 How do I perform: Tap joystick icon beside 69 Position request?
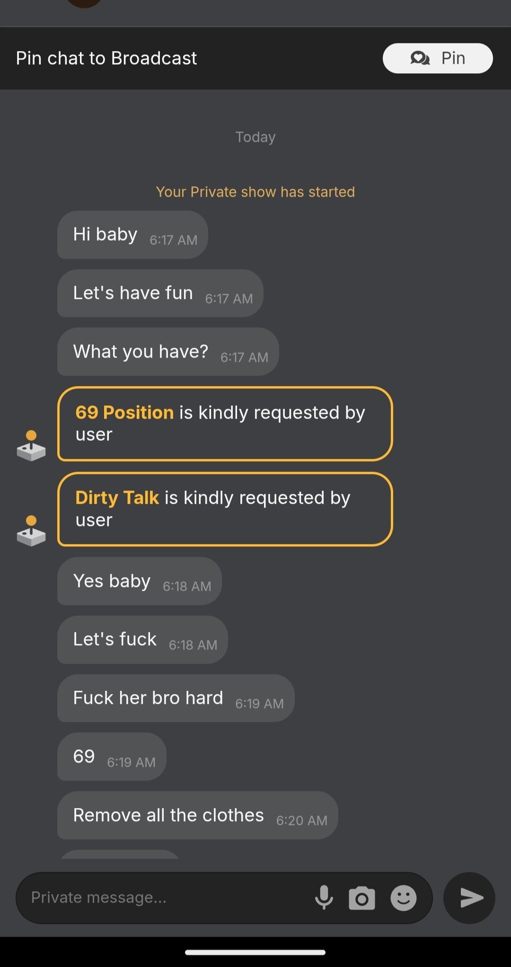coord(31,446)
